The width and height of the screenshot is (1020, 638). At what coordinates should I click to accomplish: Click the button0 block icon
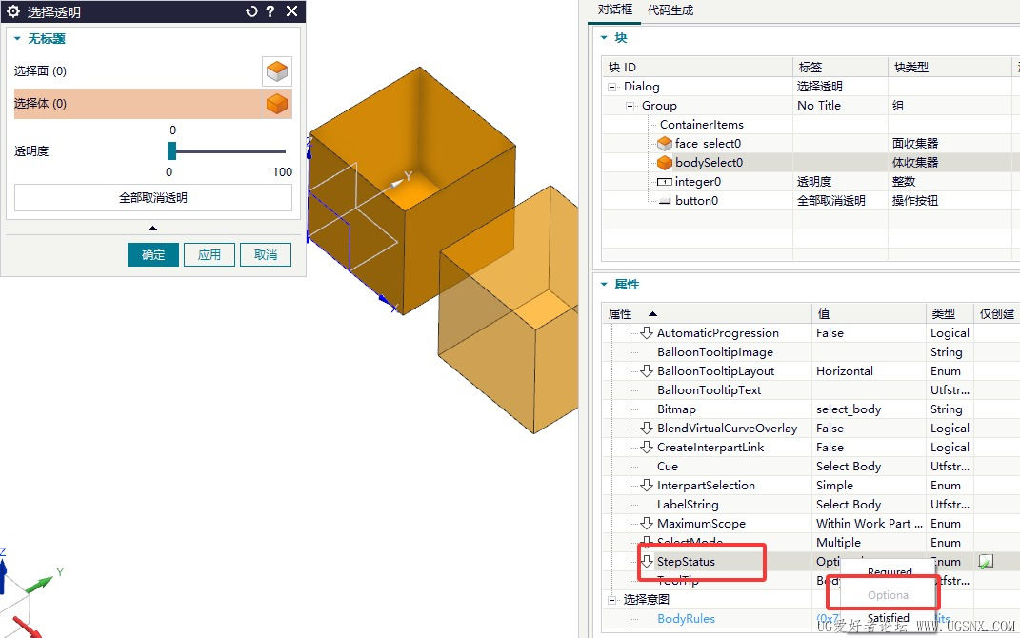point(664,201)
